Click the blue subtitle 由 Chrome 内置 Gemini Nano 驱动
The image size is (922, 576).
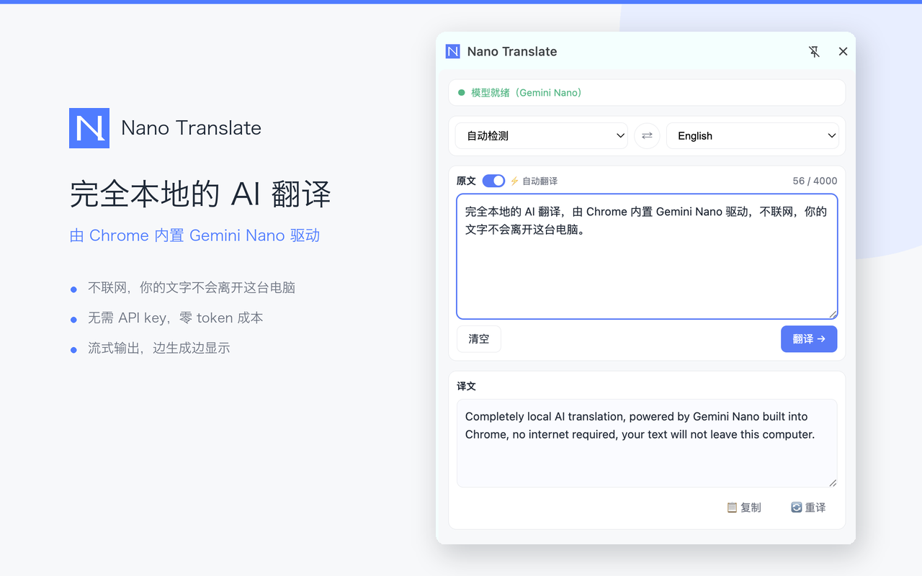pos(194,235)
